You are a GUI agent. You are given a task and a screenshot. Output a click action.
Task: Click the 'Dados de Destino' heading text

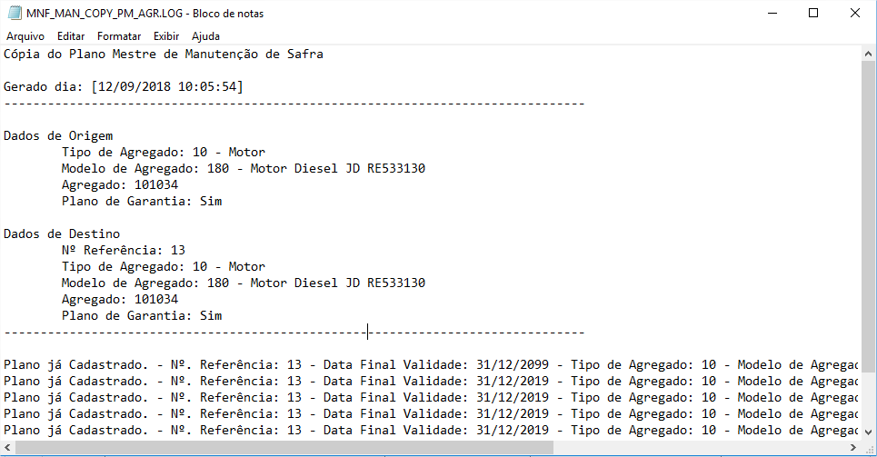[x=62, y=234]
